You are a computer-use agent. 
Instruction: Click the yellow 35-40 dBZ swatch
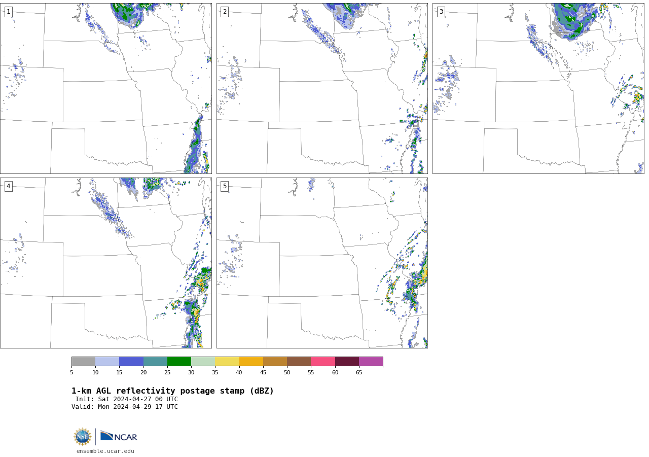point(227,361)
